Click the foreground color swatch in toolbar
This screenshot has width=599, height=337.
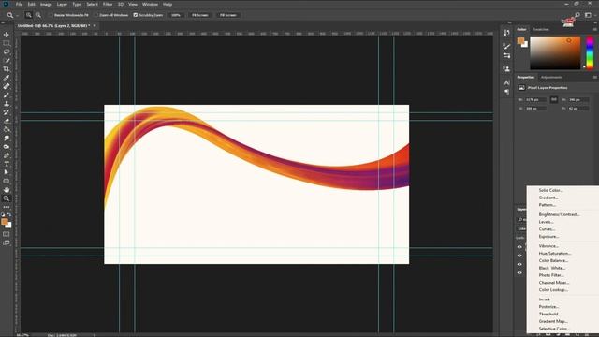4,222
